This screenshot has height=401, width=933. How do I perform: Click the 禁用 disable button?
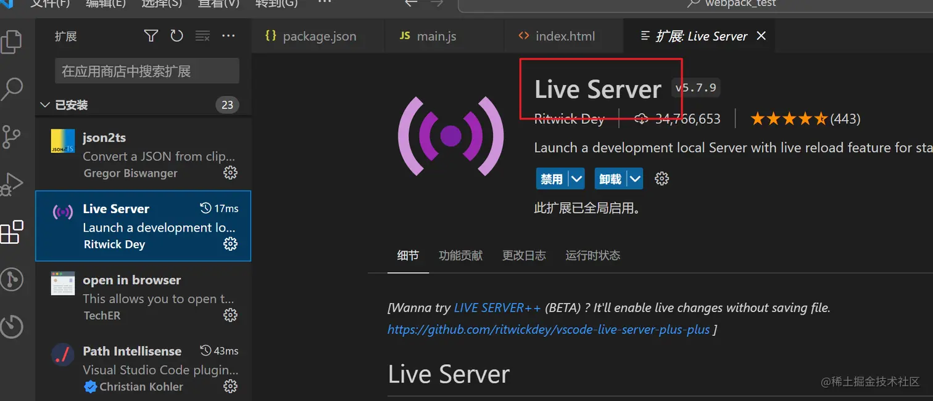click(x=552, y=179)
